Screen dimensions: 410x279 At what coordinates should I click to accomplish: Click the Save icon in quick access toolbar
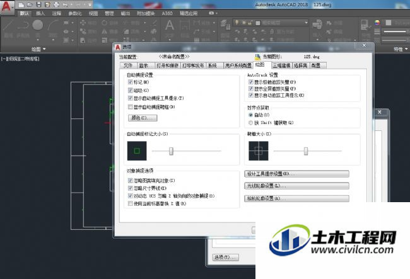point(38,4)
